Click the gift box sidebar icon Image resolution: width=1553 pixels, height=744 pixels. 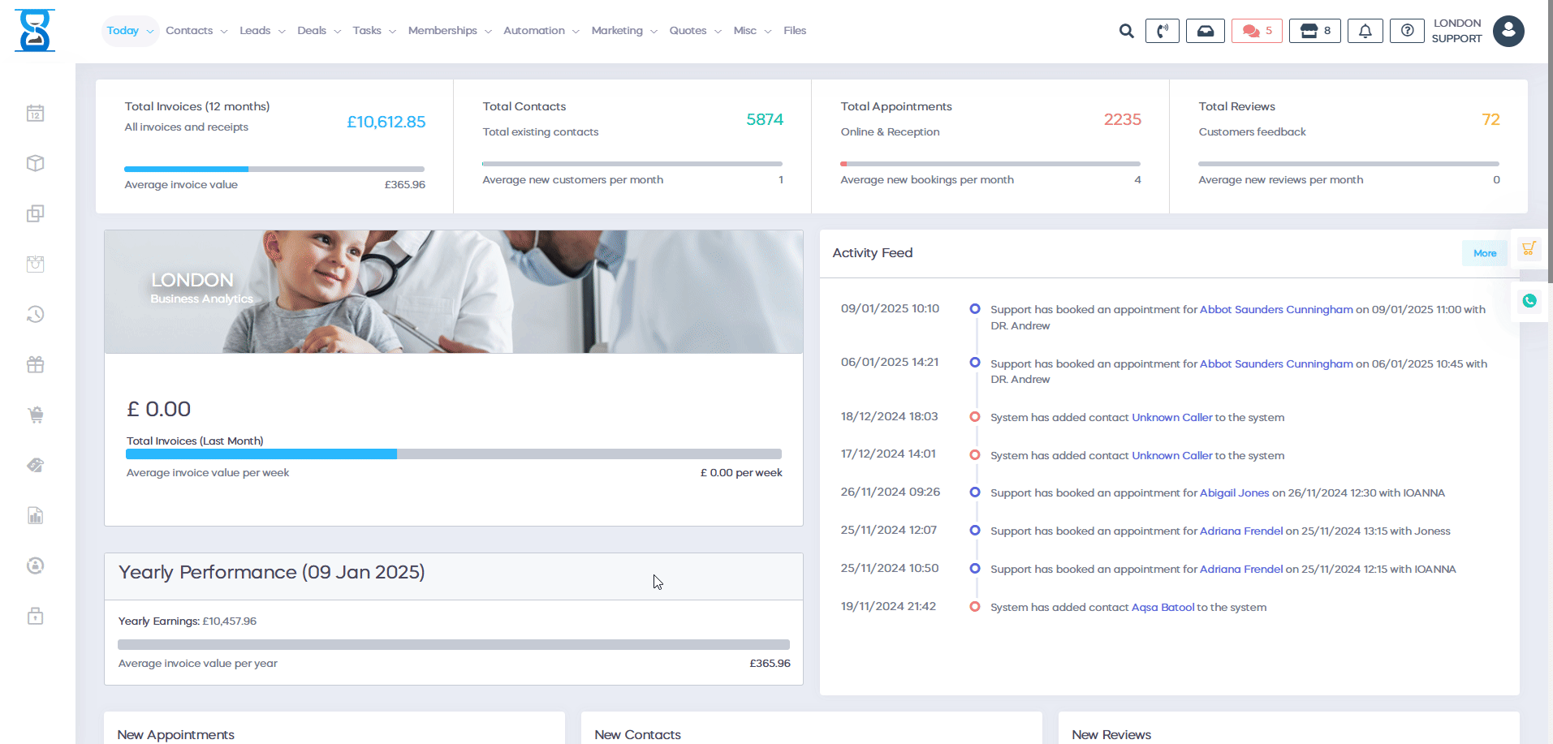(x=35, y=364)
